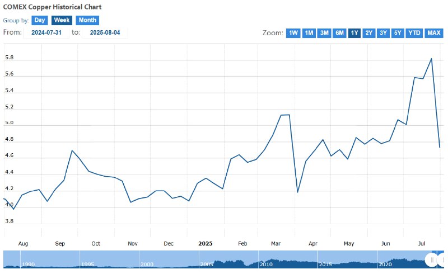448x274 pixels.
Task: Choose the YTD zoom range
Action: 414,33
